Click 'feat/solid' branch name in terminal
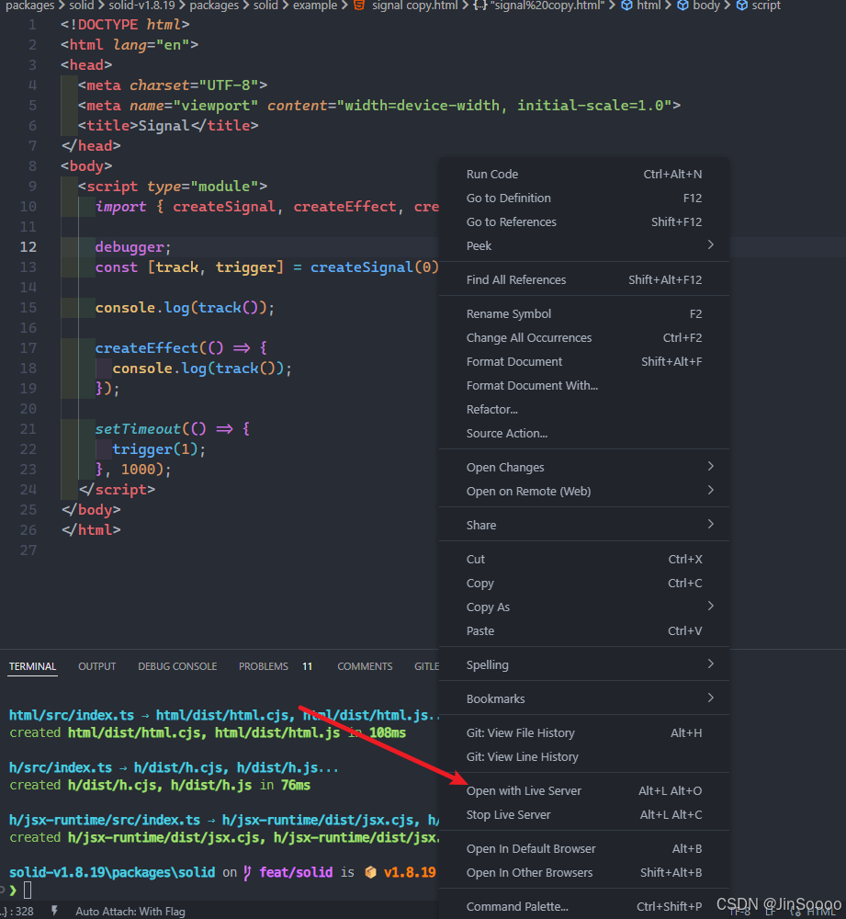Screen dimensions: 846x919 (x=296, y=872)
